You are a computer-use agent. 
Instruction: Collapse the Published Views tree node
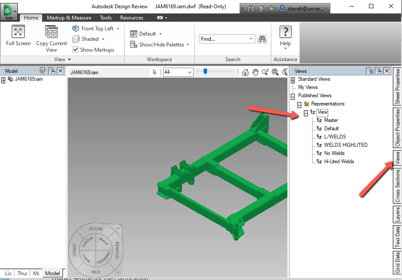click(x=293, y=97)
